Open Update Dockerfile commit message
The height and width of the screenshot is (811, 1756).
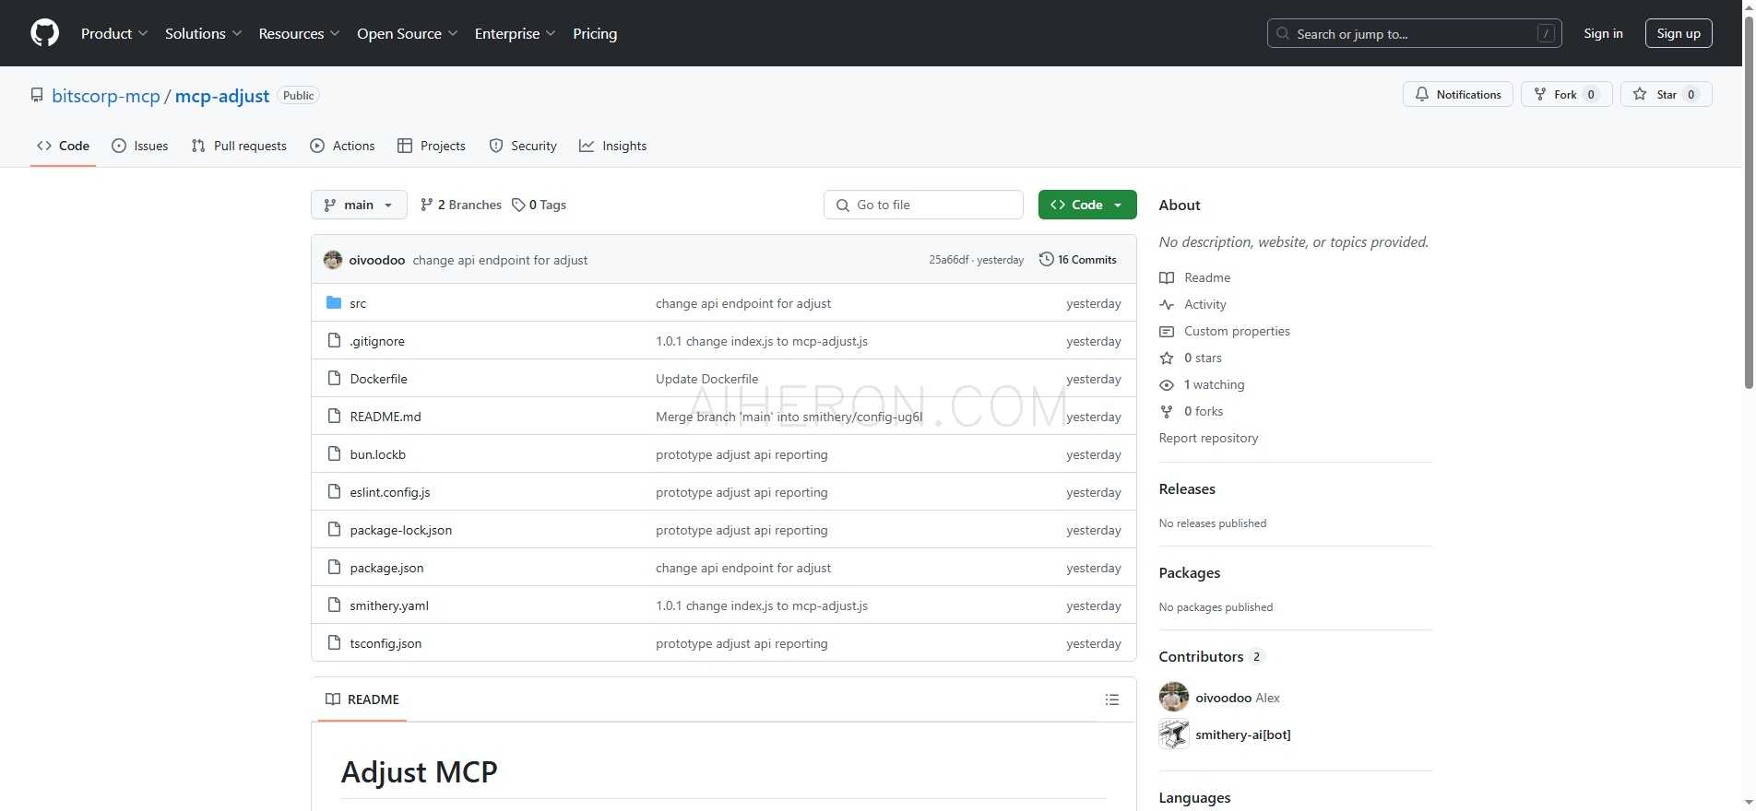(706, 379)
